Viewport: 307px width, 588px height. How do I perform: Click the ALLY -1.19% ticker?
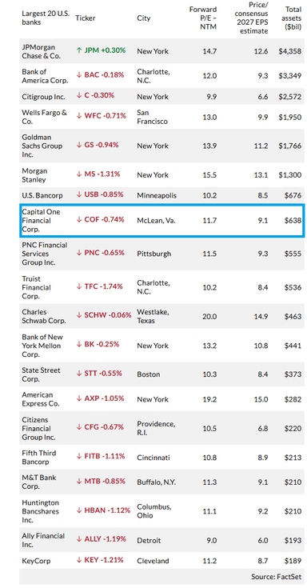pyautogui.click(x=102, y=539)
